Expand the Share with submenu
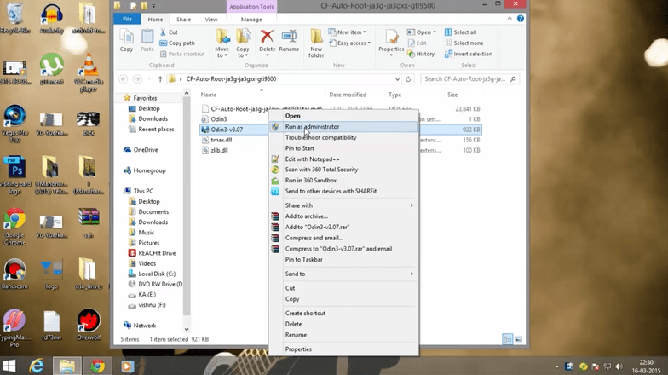 tap(343, 205)
